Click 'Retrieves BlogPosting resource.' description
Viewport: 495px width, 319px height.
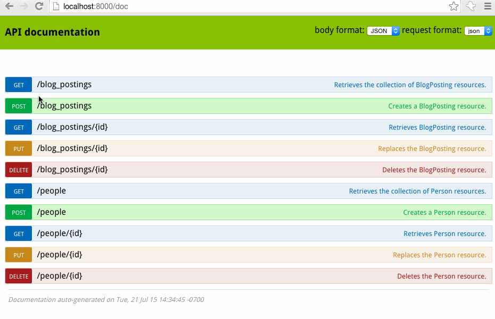pyautogui.click(x=438, y=128)
